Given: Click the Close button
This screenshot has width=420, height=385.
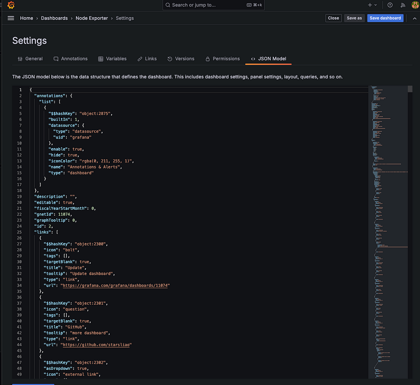Looking at the screenshot, I should click(x=334, y=18).
